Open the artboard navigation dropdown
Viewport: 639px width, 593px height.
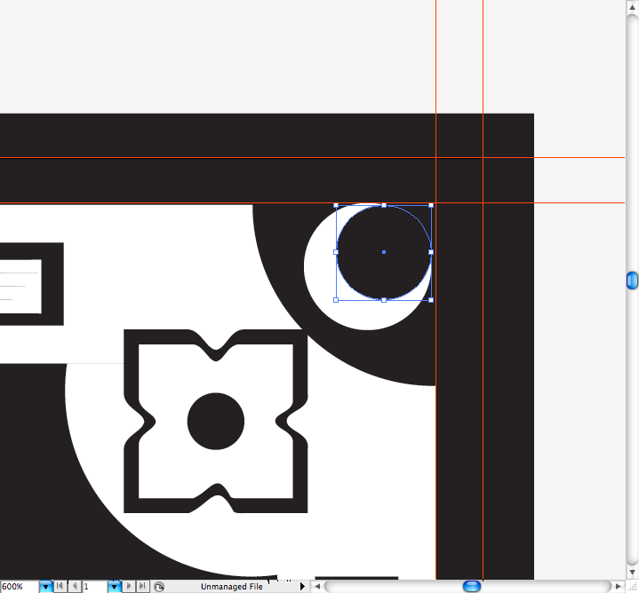[x=114, y=587]
